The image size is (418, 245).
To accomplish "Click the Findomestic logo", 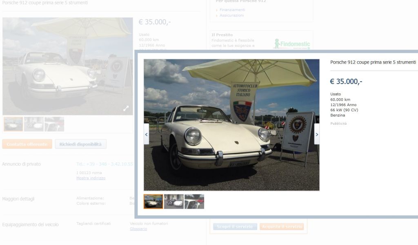I will coord(291,44).
